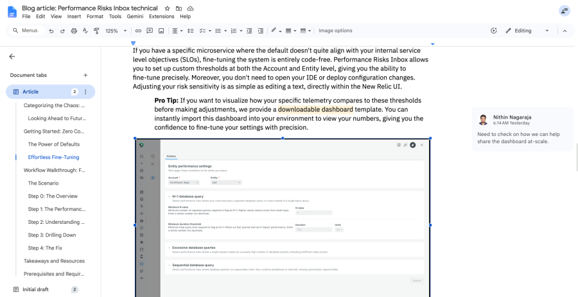578x297 pixels.
Task: Open the Editing mode dropdown
Action: pos(527,31)
